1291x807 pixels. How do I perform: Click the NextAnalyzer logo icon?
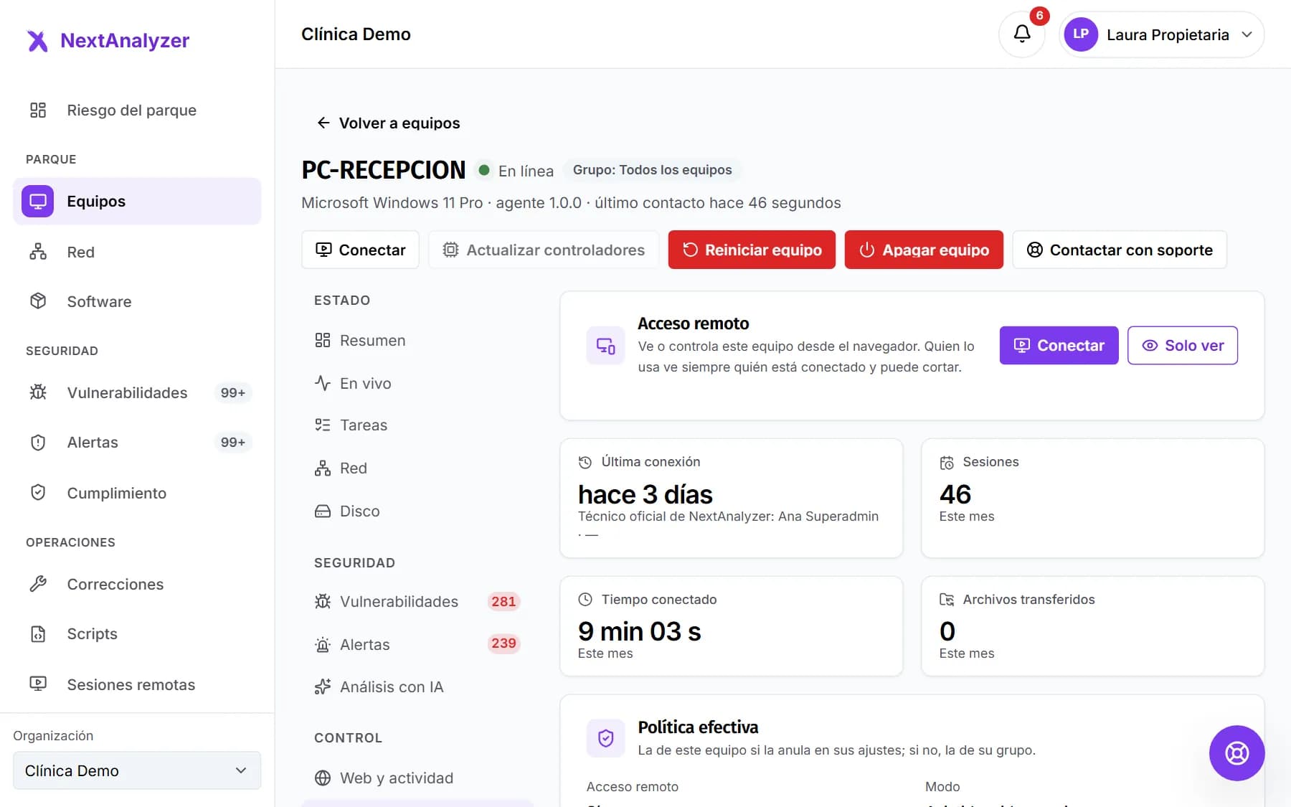[37, 41]
